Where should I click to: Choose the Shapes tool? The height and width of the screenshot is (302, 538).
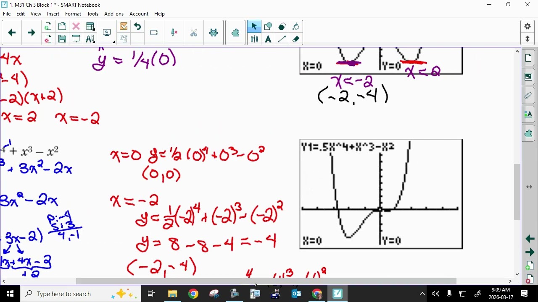click(x=268, y=26)
